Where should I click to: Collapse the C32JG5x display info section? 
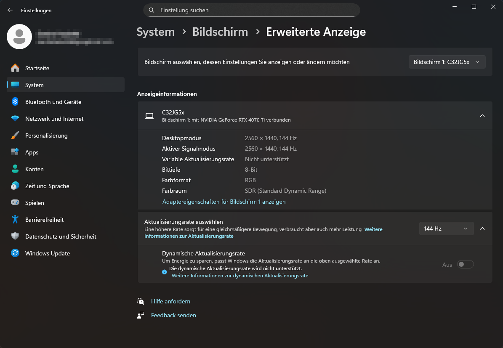coord(482,116)
